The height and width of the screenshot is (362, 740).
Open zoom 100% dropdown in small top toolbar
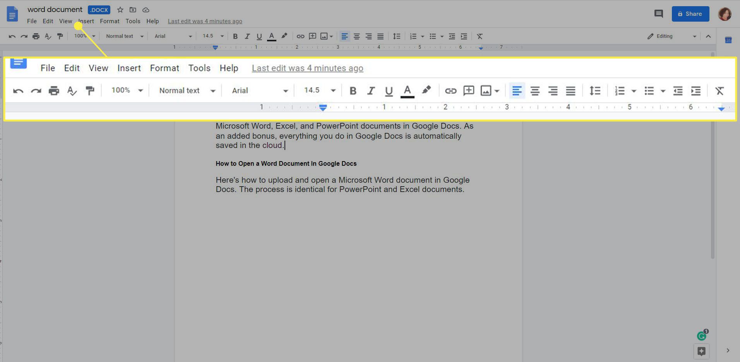click(x=84, y=36)
